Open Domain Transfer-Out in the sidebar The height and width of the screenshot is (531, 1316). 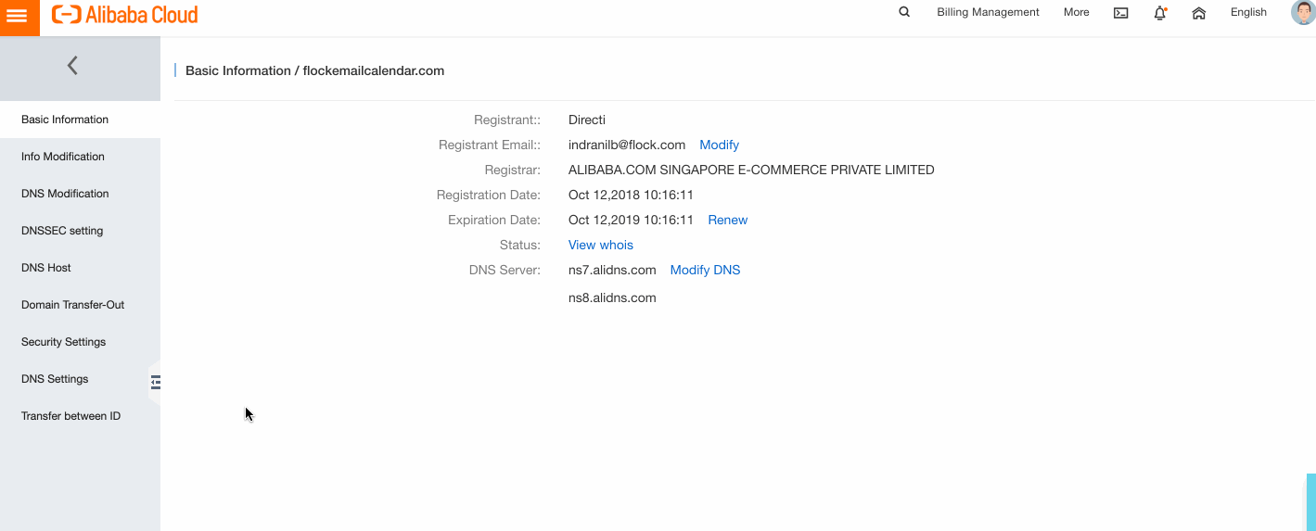(x=80, y=305)
